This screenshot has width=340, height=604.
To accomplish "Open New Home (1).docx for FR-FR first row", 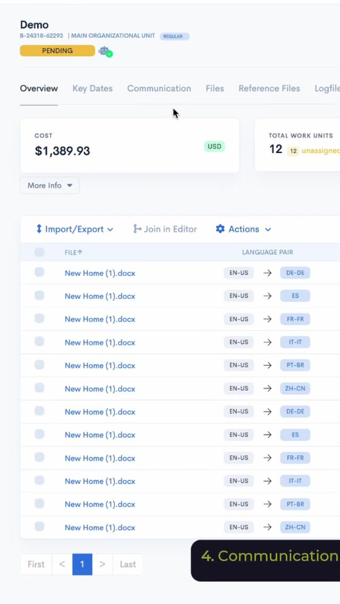I will point(100,319).
